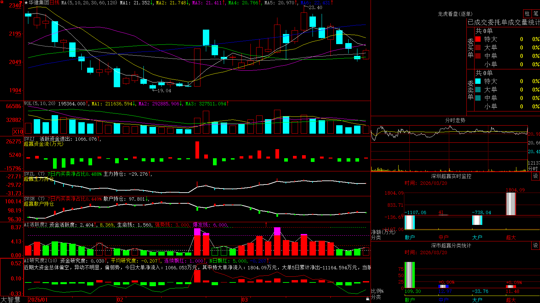Click the 日线 period label
540x303 pixels.
click(x=54, y=3)
